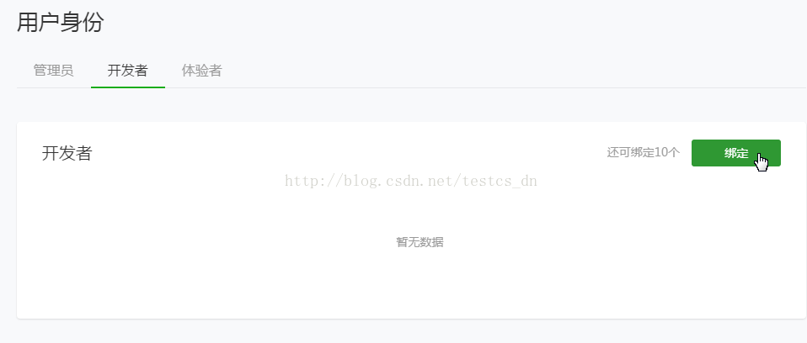807x343 pixels.
Task: Show experience users via the 体验者 tab
Action: [x=202, y=71]
